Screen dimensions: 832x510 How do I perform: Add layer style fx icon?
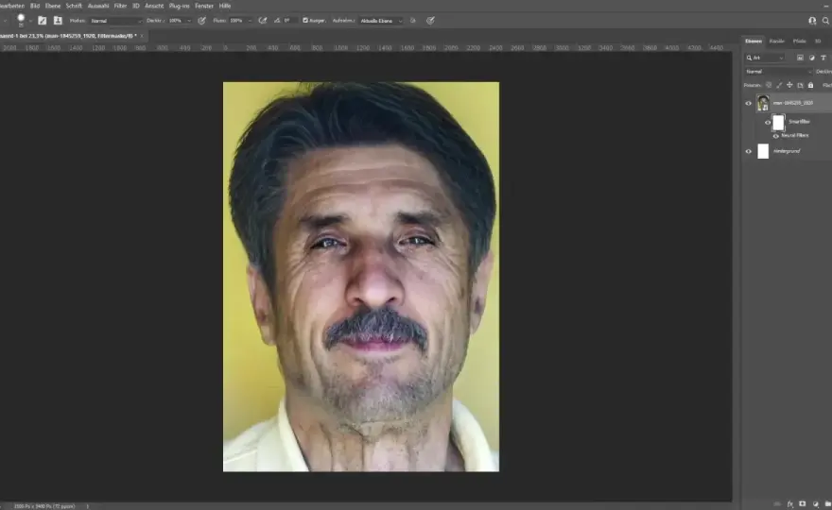pyautogui.click(x=790, y=503)
